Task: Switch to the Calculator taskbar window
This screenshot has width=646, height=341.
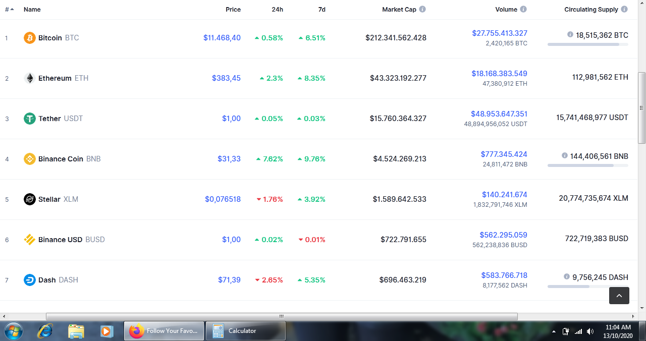Action: tap(246, 331)
